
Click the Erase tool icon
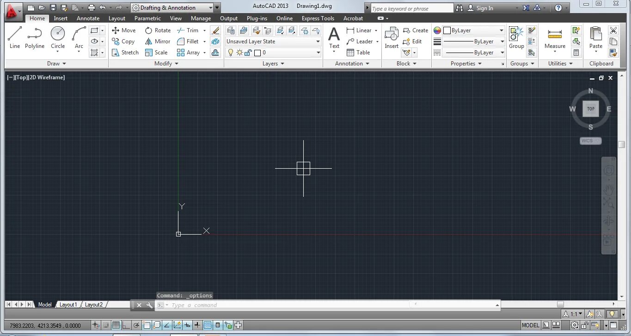click(215, 30)
